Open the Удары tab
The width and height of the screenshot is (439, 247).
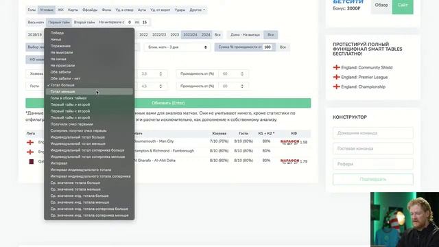click(180, 10)
